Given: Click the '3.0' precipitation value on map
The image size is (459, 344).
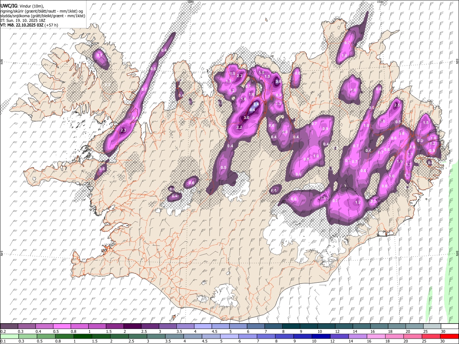Looking at the screenshot, I should pyautogui.click(x=246, y=118).
